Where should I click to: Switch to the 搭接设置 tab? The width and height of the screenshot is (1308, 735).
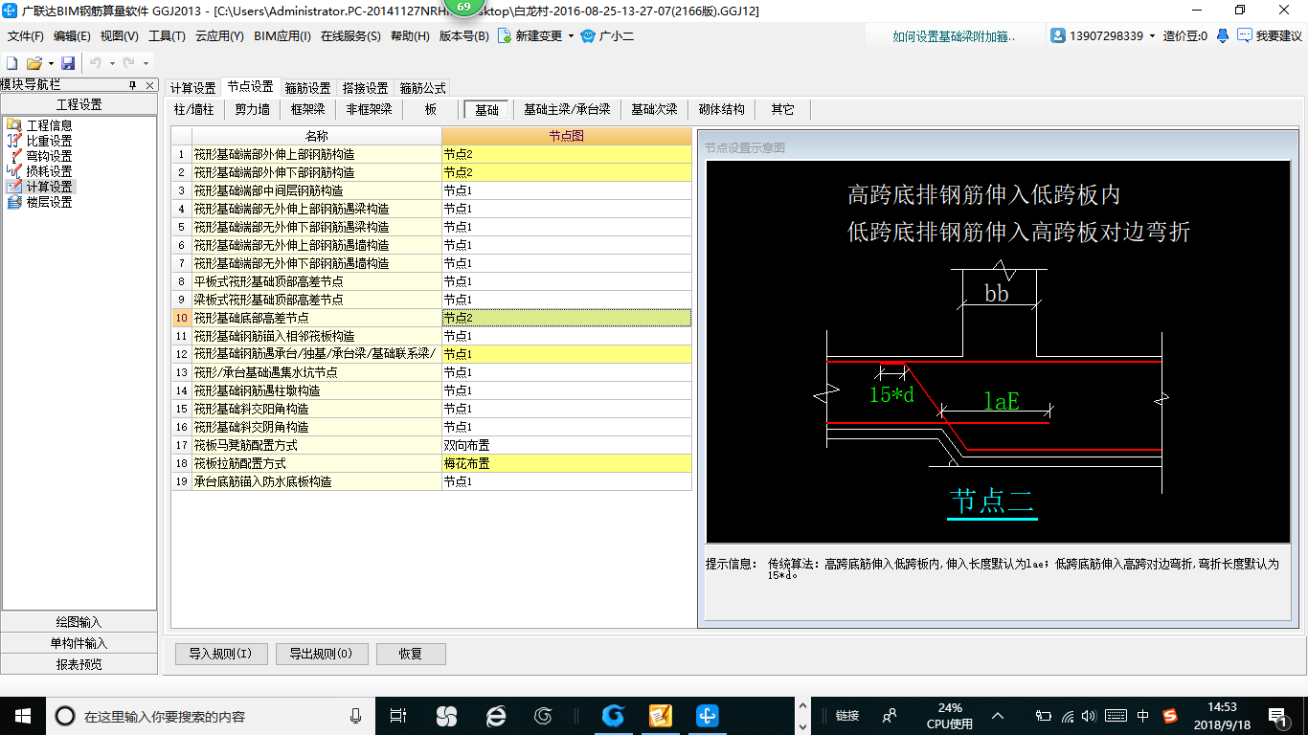click(365, 88)
